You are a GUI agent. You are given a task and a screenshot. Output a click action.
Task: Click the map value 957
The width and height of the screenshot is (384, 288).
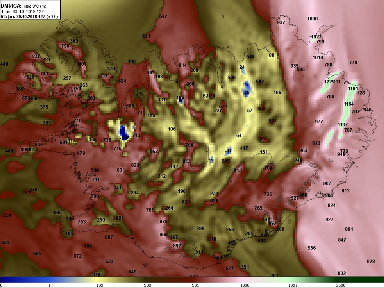154,152
